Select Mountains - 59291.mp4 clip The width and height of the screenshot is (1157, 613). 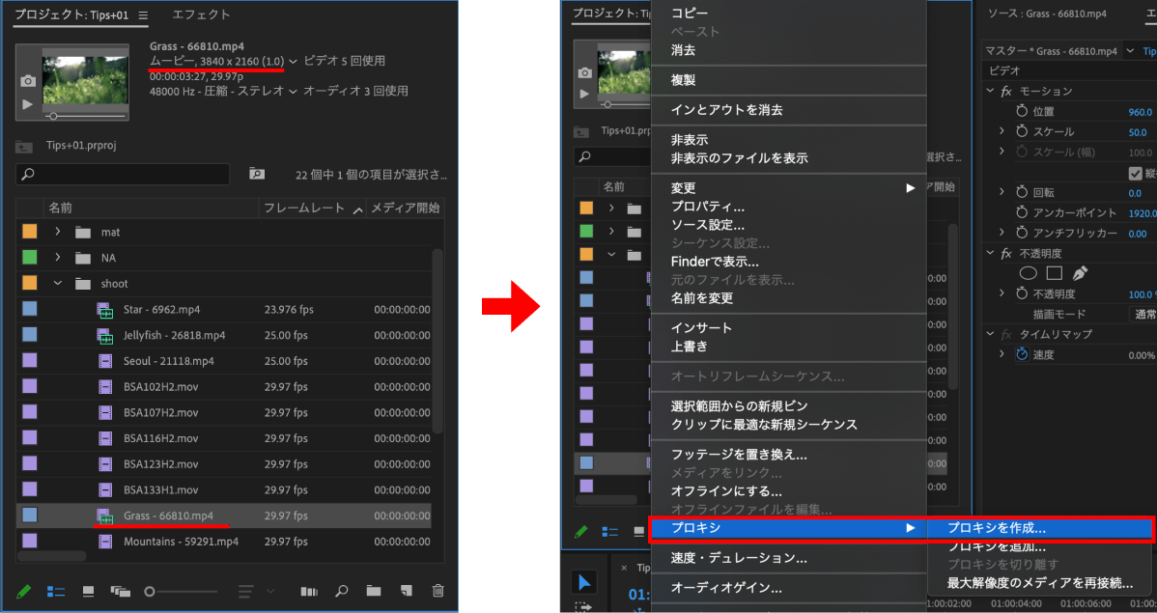181,542
